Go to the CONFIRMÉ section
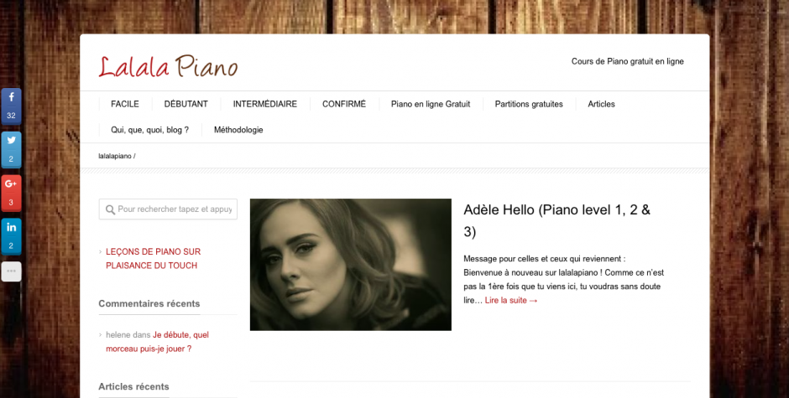This screenshot has height=398, width=789. click(x=343, y=104)
